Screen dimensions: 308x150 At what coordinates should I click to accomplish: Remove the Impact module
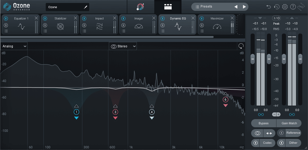pos(115,18)
